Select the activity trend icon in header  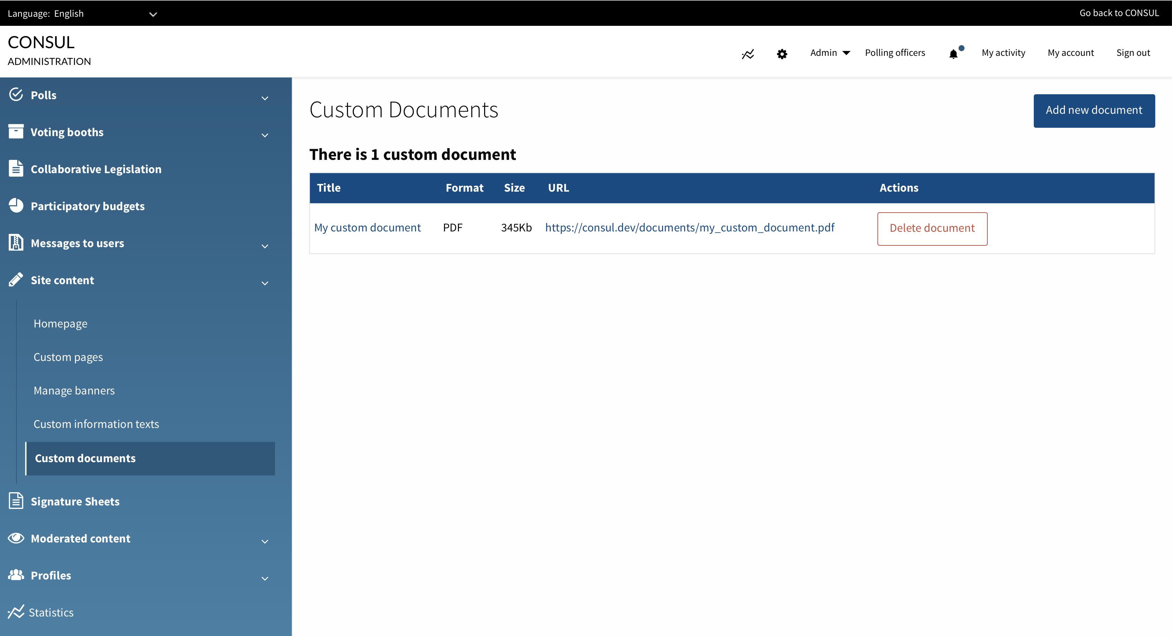point(748,53)
